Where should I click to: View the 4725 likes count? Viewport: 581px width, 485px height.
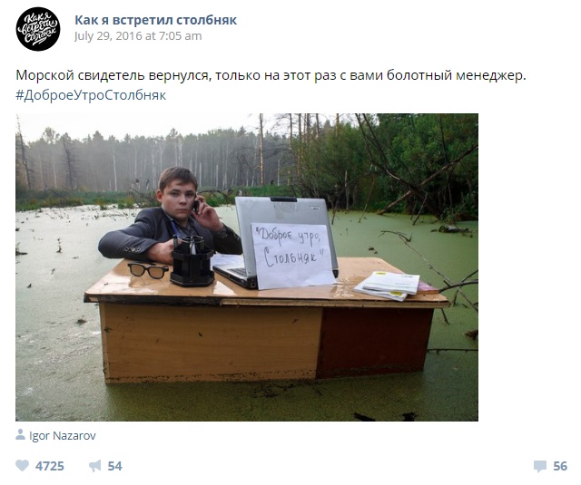50,466
